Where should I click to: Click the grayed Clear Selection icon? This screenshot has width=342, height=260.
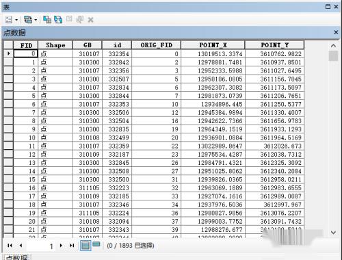69,19
